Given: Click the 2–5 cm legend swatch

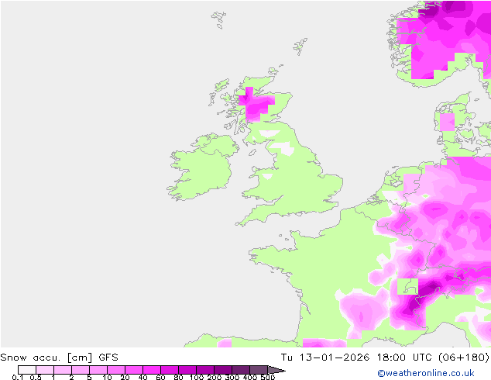Looking at the screenshot, I should [81, 370].
